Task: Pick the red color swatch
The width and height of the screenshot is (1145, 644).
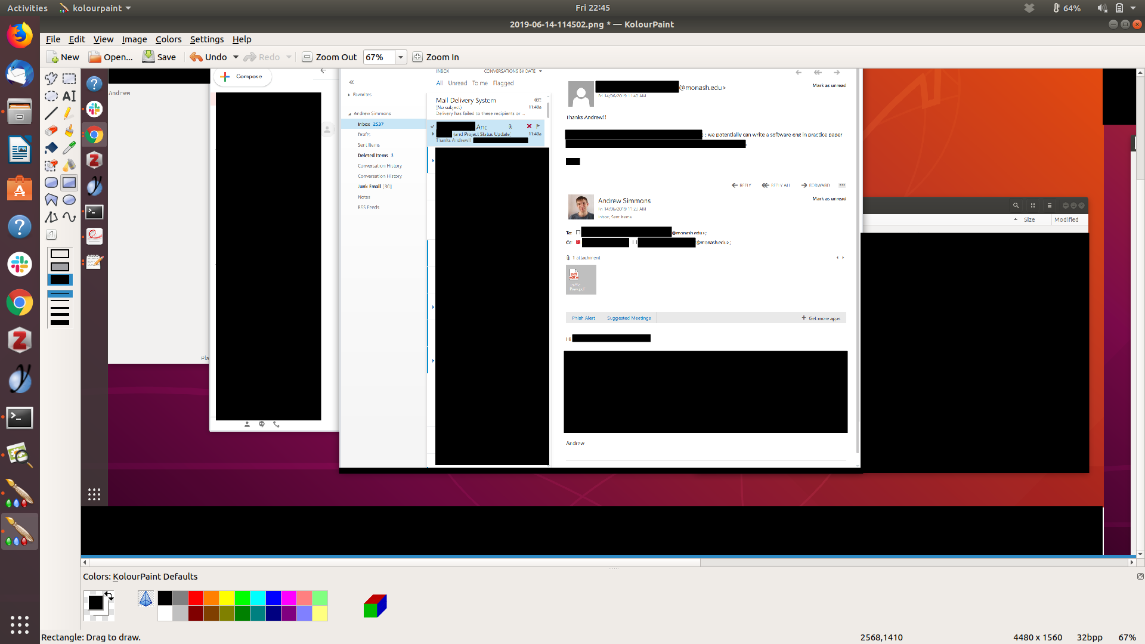Action: point(196,598)
